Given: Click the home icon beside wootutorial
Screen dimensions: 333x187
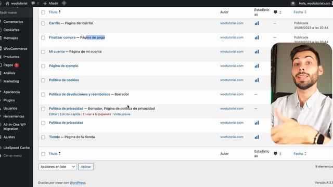Looking at the screenshot, I should [7, 3].
